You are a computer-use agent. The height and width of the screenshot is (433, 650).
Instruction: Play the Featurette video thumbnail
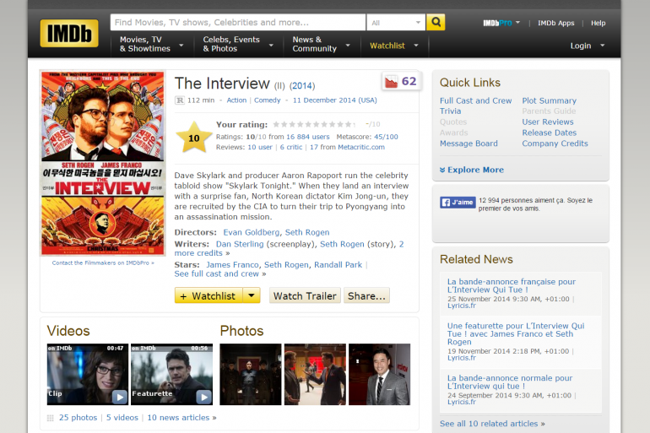(171, 374)
